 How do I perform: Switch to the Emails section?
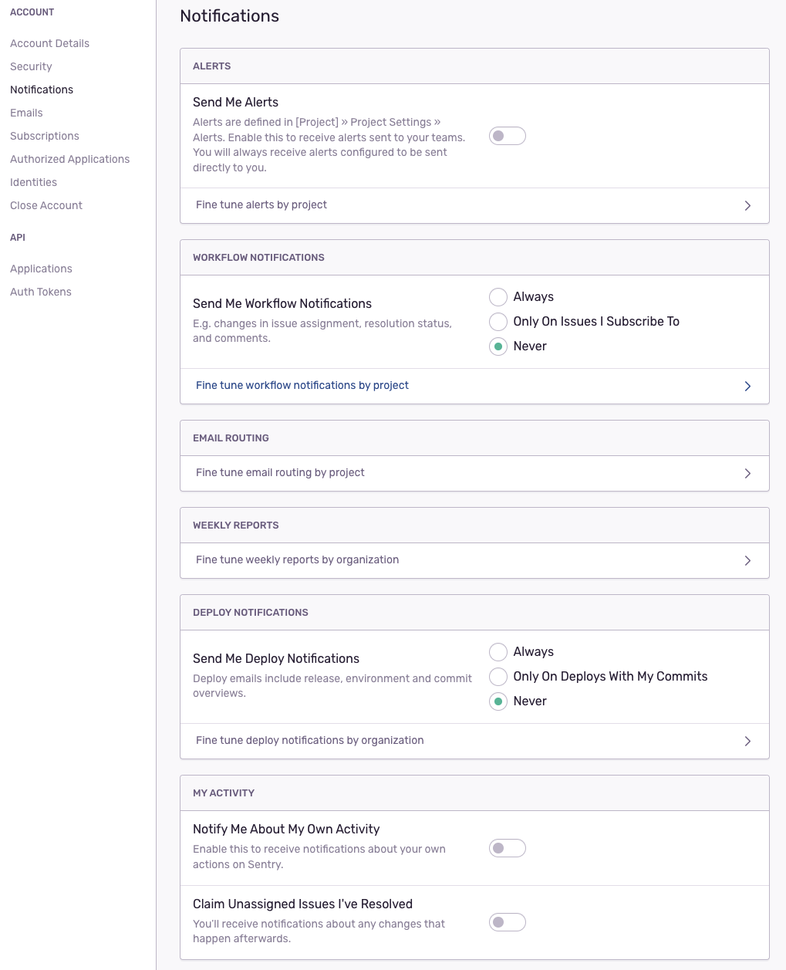pyautogui.click(x=26, y=113)
